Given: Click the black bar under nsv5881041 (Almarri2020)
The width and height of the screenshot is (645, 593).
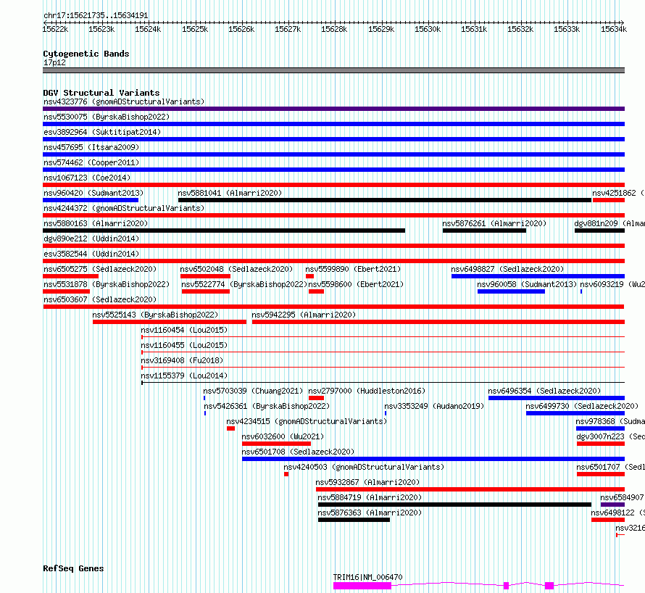Looking at the screenshot, I should [x=385, y=200].
